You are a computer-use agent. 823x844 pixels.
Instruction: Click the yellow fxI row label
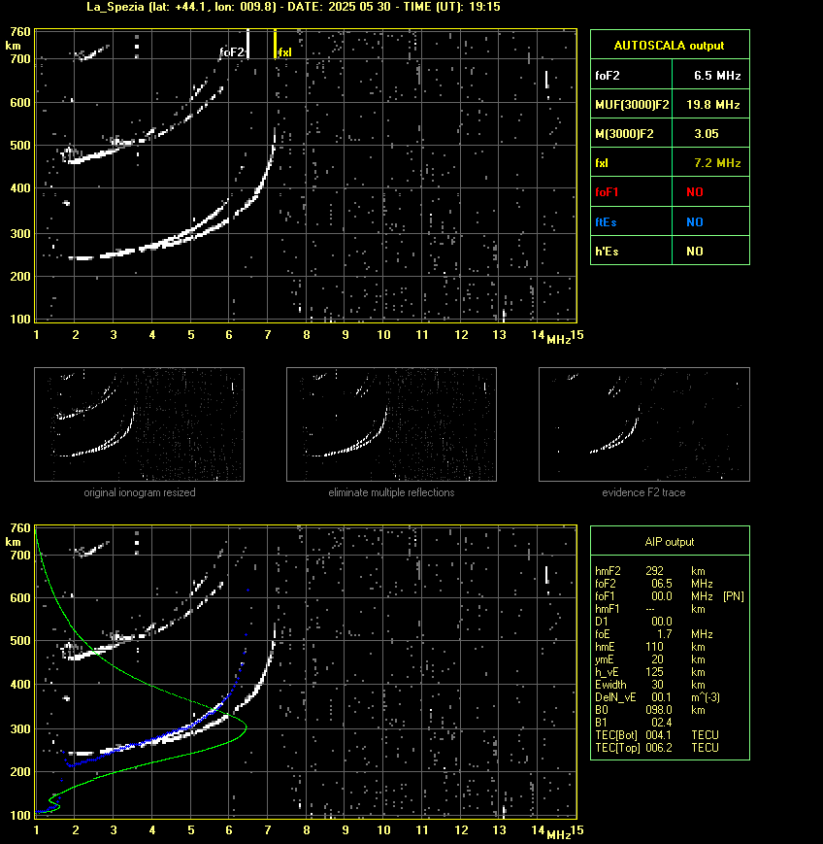tap(601, 163)
